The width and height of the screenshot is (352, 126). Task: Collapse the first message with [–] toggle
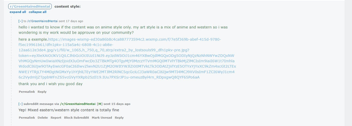20,21
